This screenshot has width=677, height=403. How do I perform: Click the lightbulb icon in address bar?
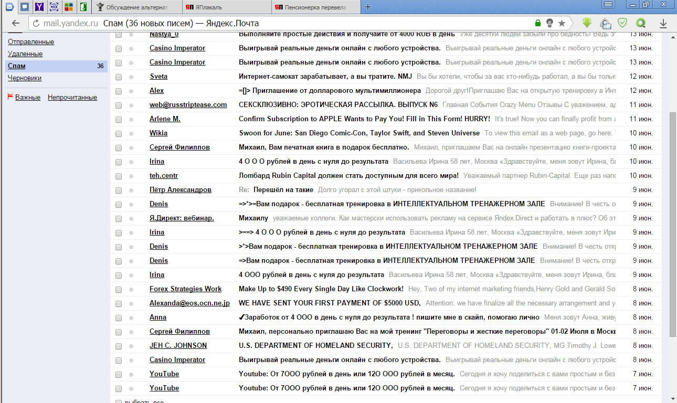click(549, 23)
